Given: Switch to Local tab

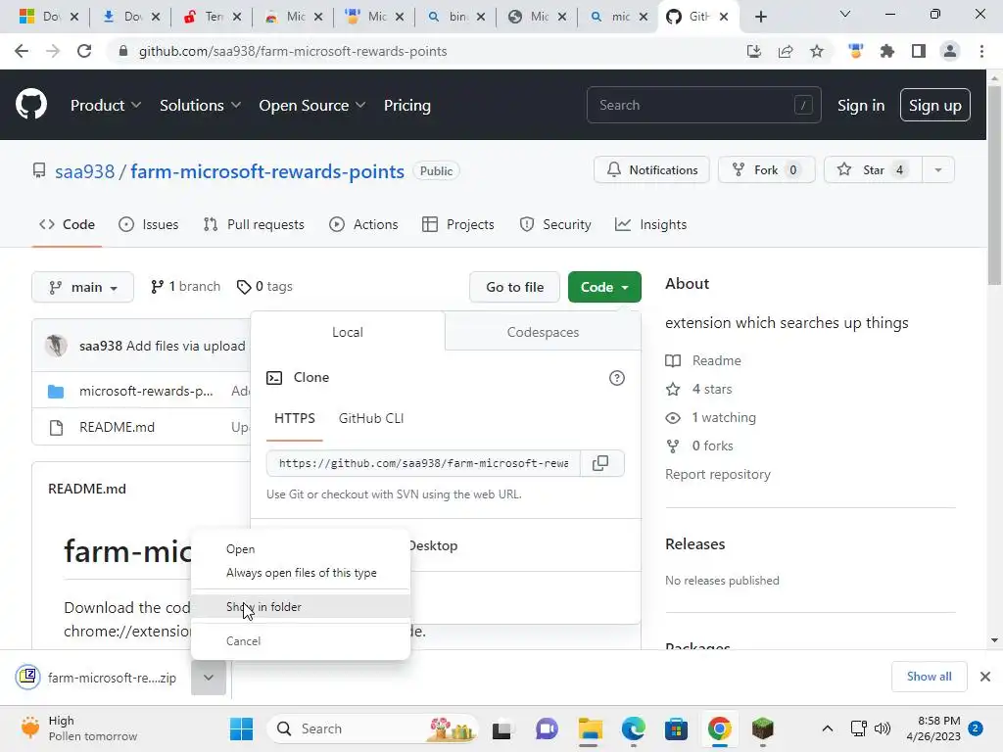Looking at the screenshot, I should (348, 332).
